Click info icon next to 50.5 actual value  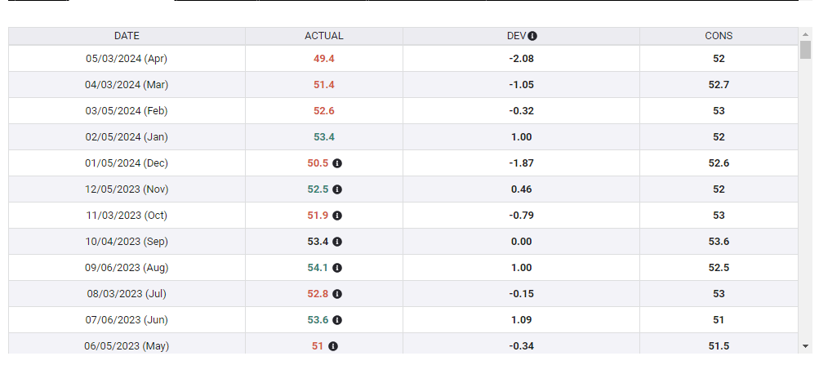point(337,163)
